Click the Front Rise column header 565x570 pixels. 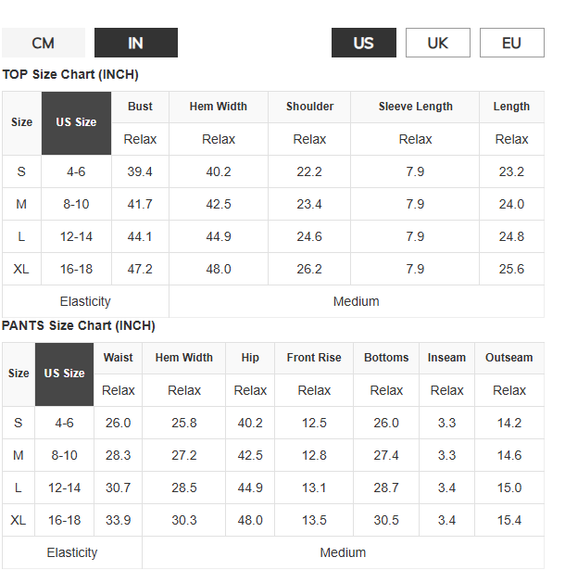point(314,358)
